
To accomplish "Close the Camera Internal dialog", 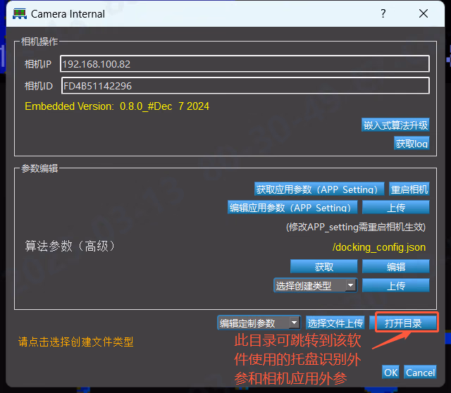I will (x=423, y=13).
